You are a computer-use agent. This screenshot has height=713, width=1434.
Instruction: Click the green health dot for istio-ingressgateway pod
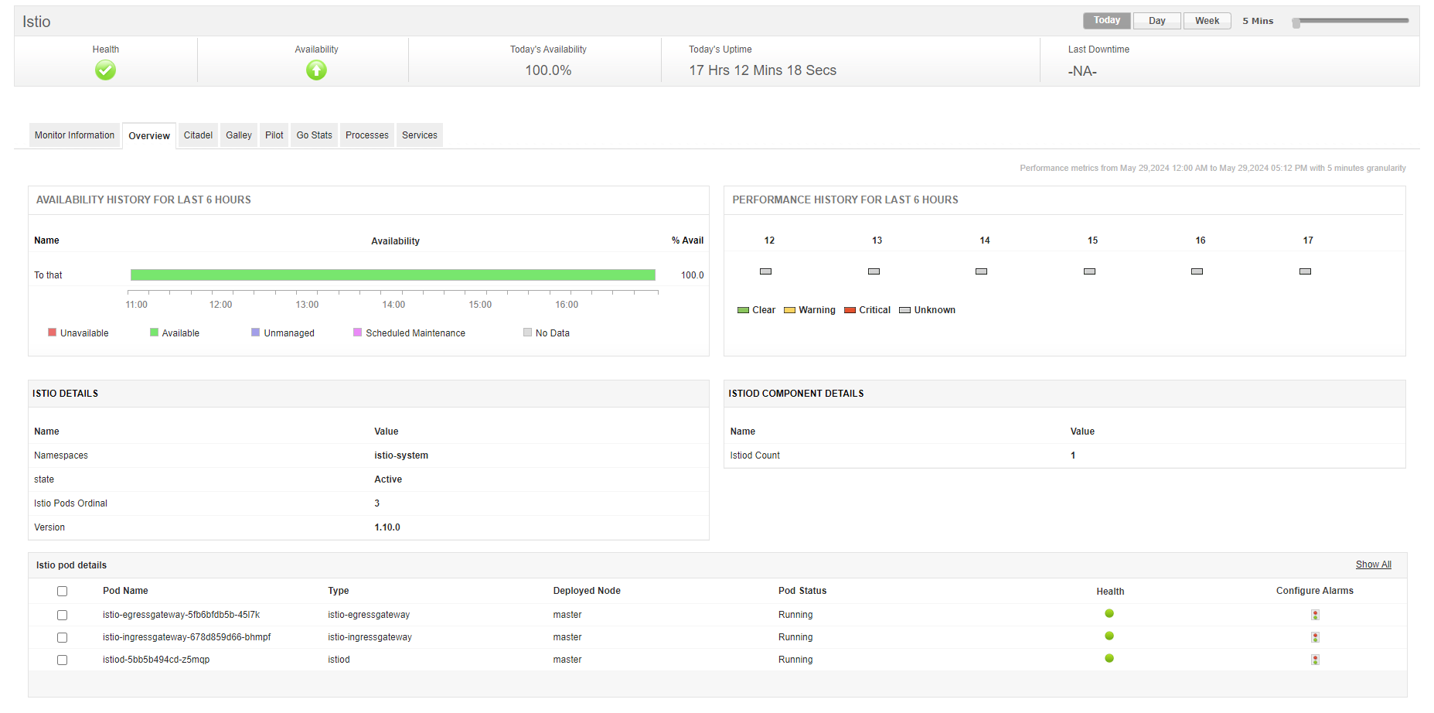click(x=1109, y=636)
